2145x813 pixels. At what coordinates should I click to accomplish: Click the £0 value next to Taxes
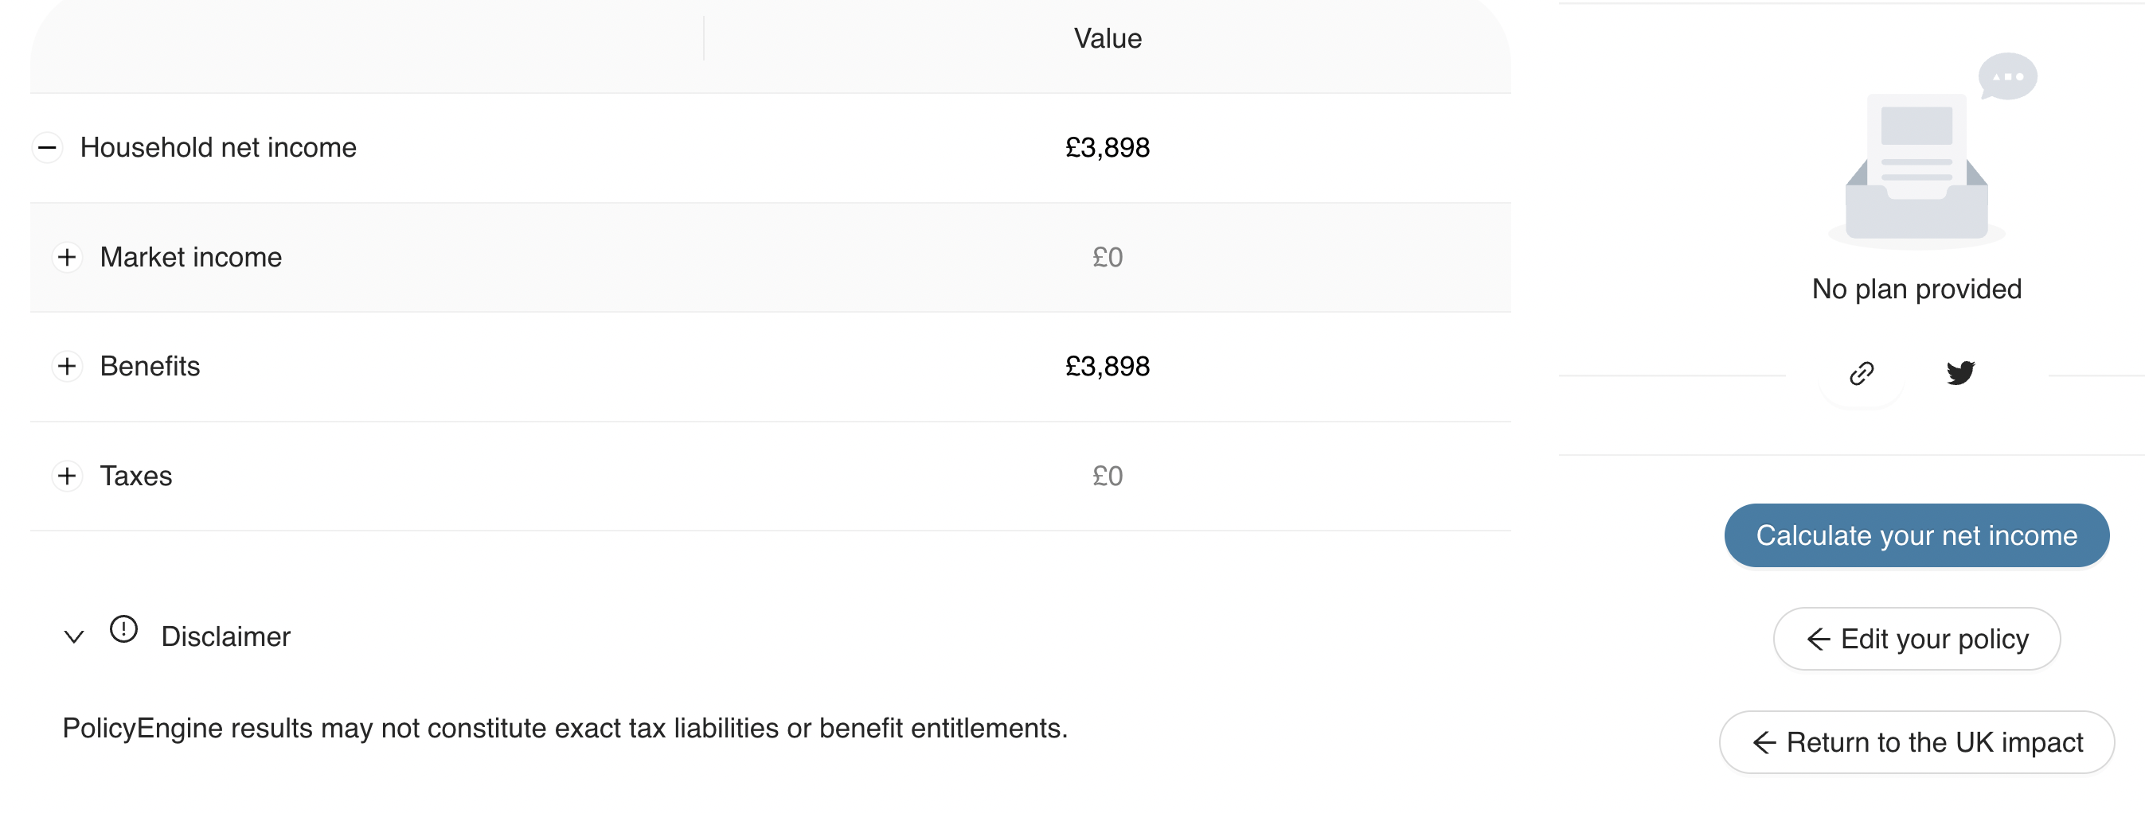pyautogui.click(x=1108, y=475)
